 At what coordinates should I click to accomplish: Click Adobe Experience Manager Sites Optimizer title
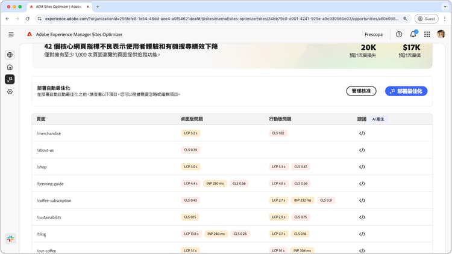79,34
